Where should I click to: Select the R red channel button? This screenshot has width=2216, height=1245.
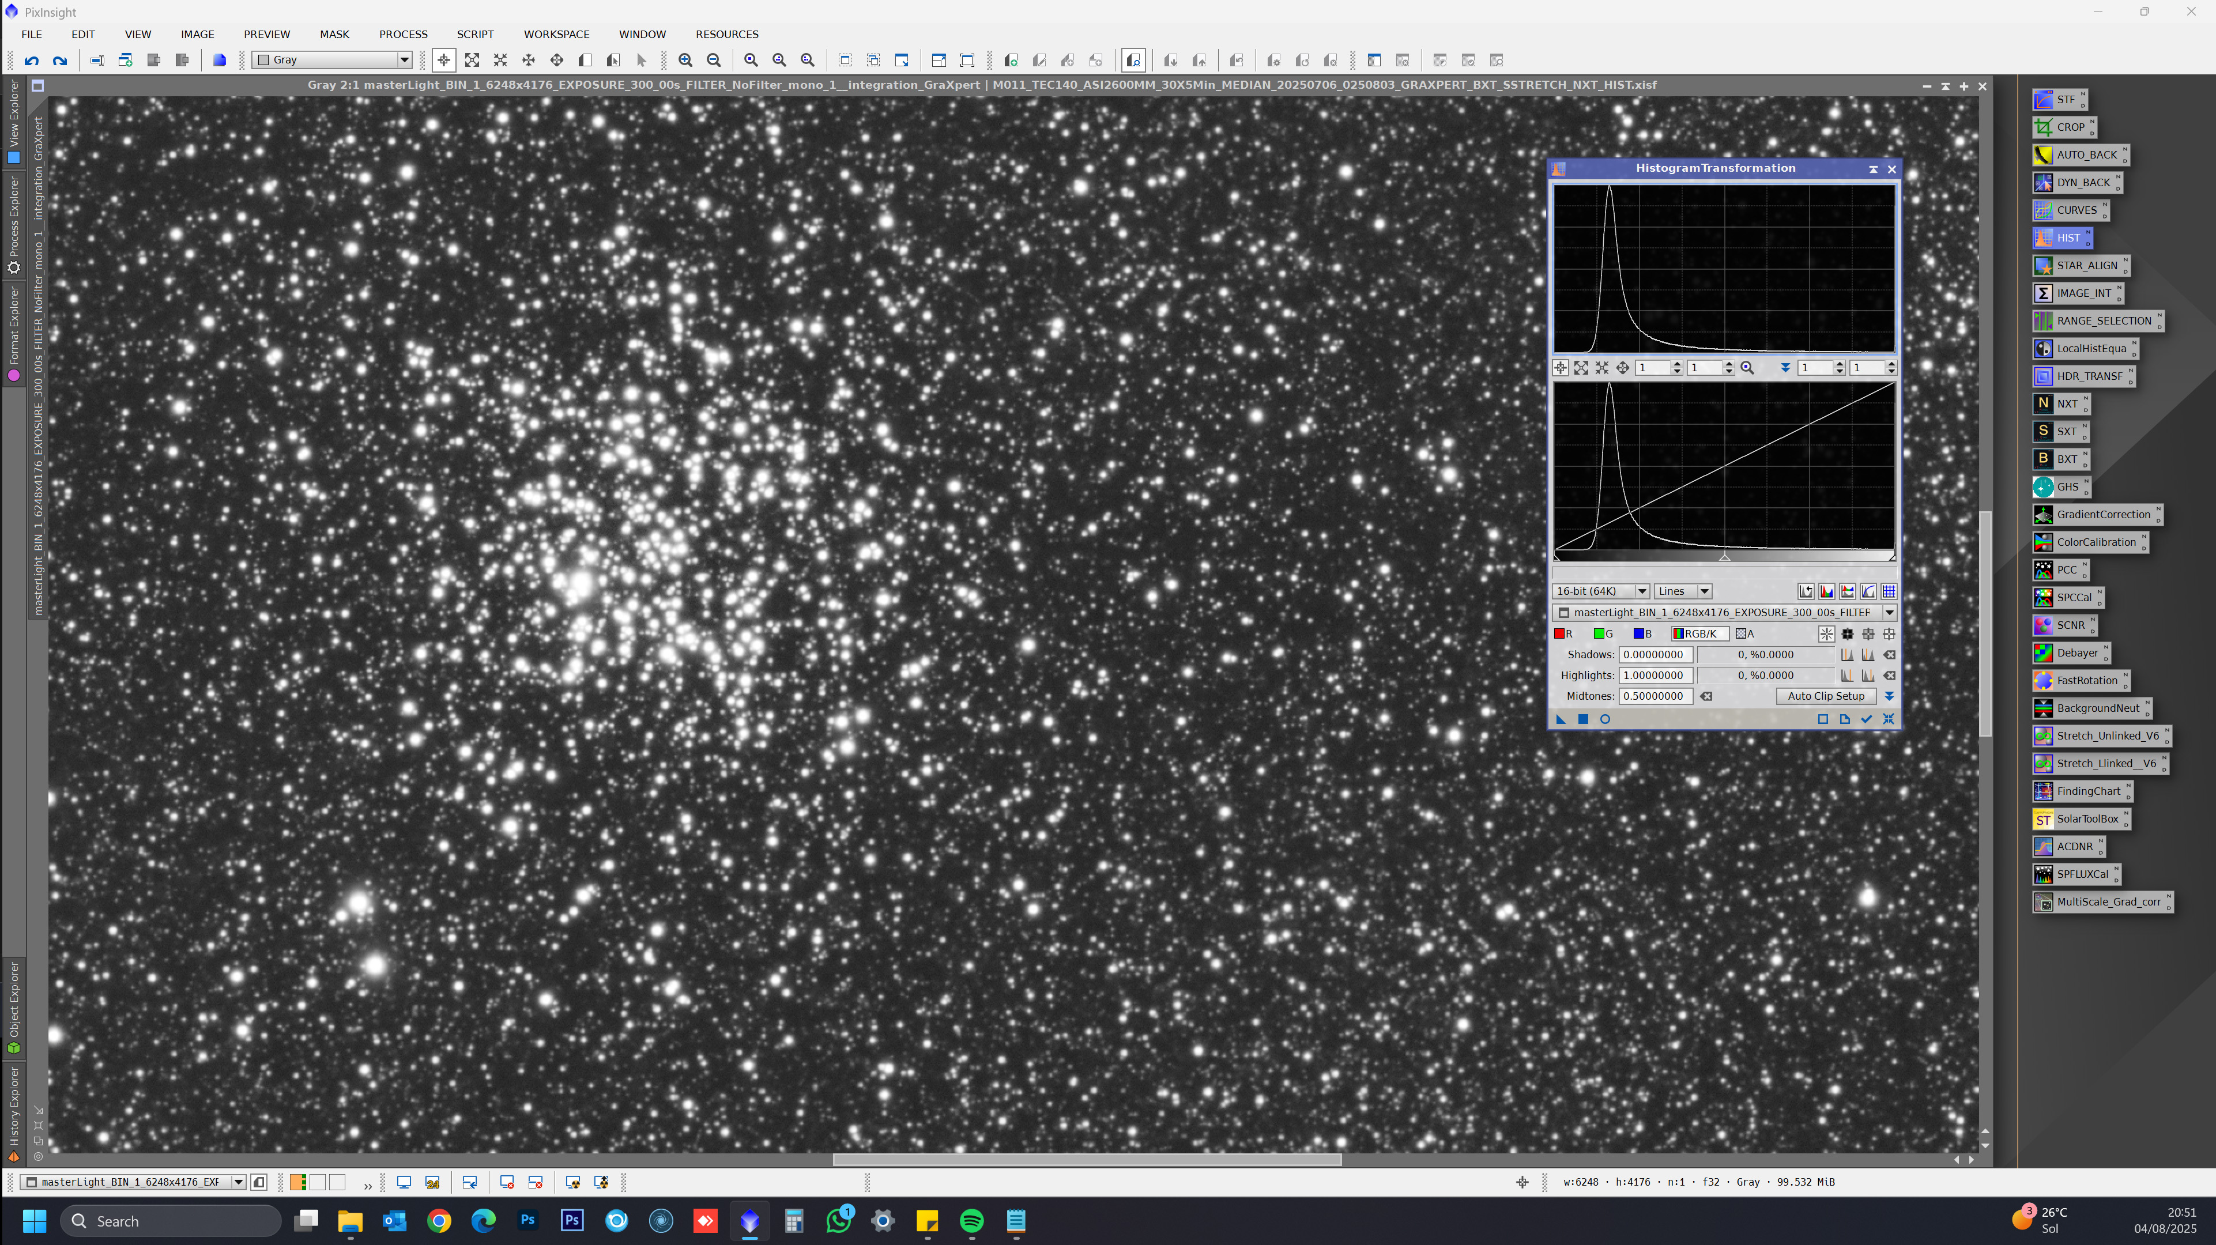[1563, 634]
